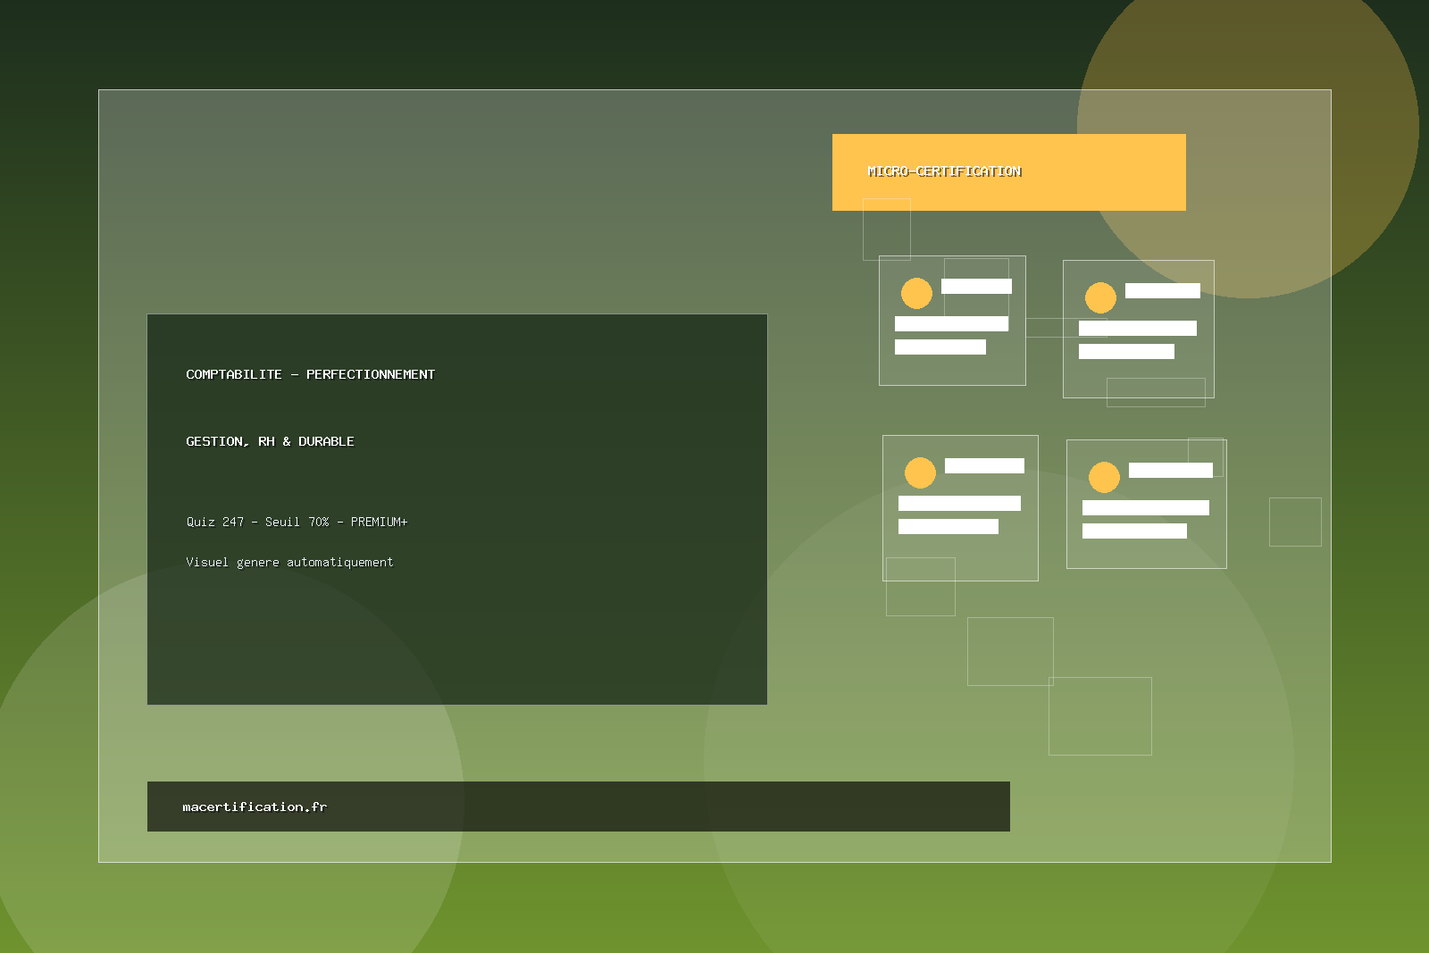Viewport: 1429px width, 953px height.
Task: Click the orange avatar circle in top-left card
Action: pos(916,293)
